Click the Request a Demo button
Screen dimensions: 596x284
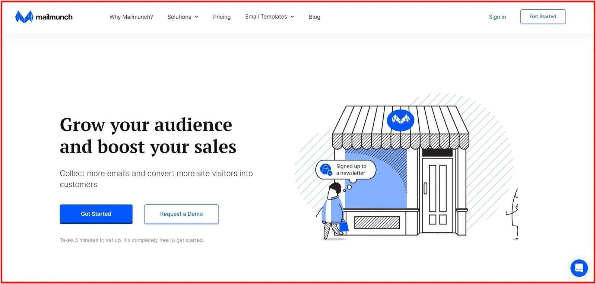(181, 214)
